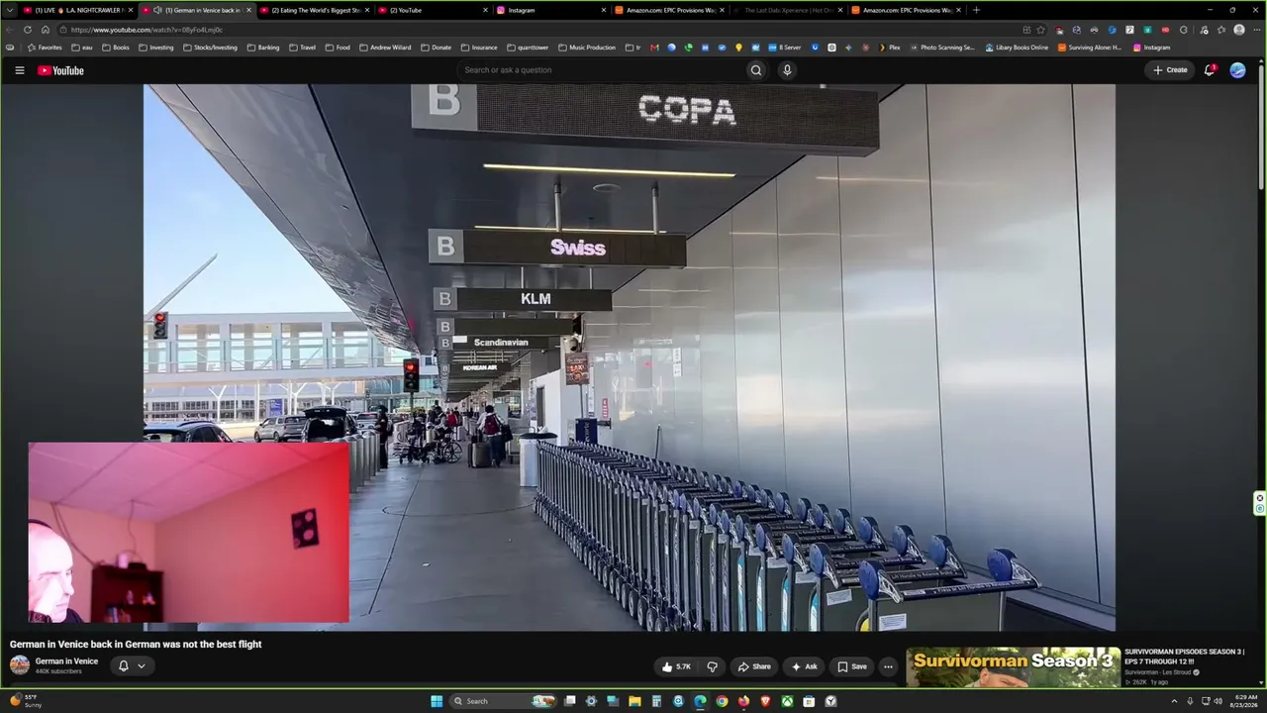Viewport: 1267px width, 713px height.
Task: Open the Calculator taskbar icon
Action: pos(656,701)
